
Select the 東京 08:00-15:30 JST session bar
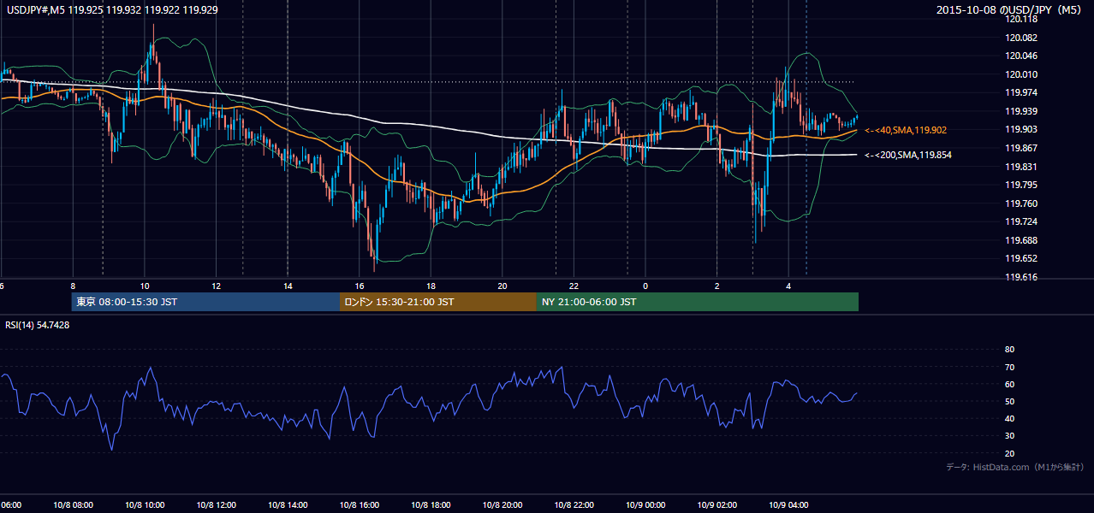click(205, 302)
